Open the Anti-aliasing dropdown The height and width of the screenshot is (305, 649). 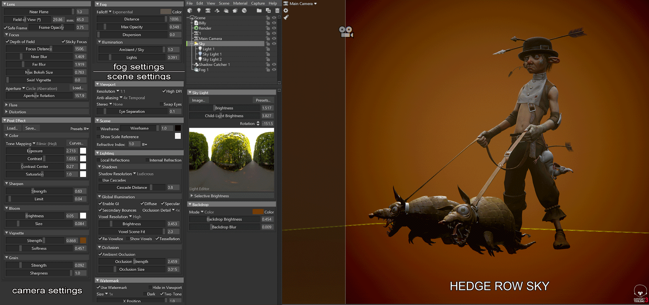[121, 98]
